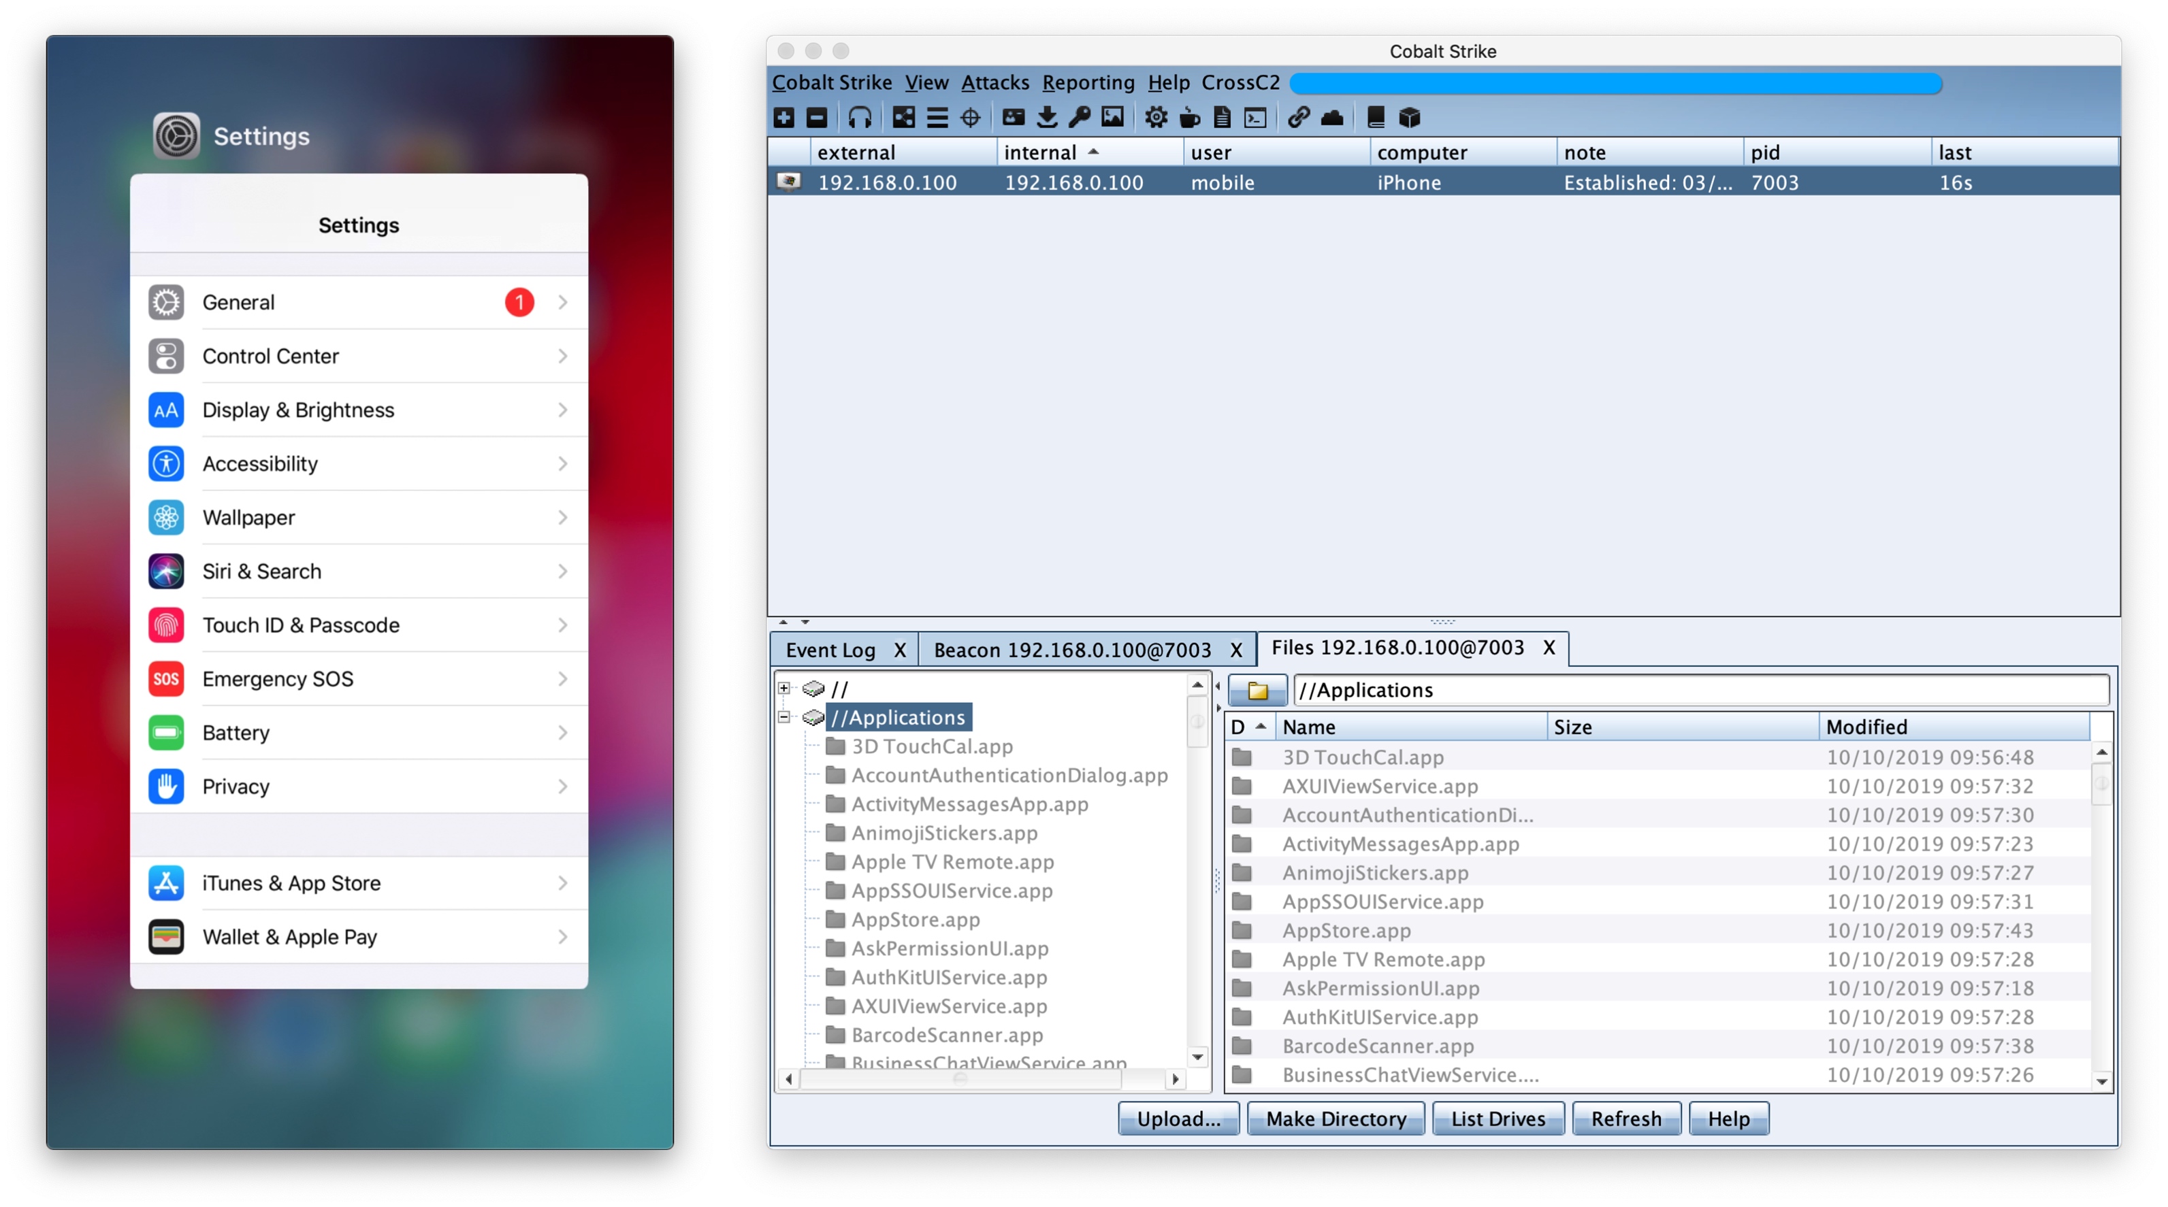Click the coffee cup Java payload icon
Viewport: 2168px width, 1207px height.
[1189, 118]
